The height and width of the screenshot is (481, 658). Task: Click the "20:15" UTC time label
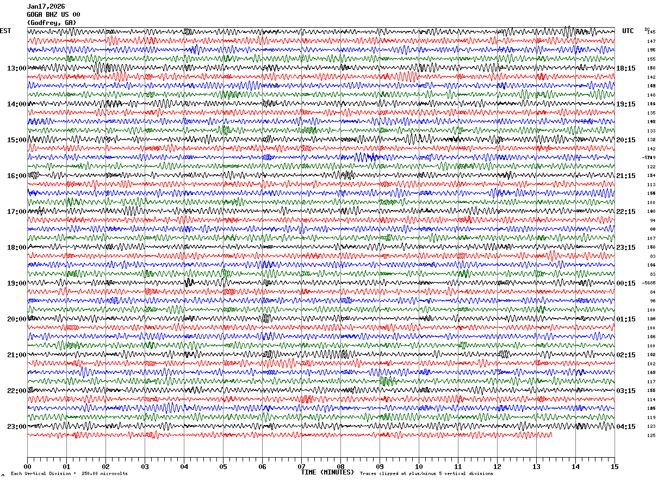click(626, 140)
